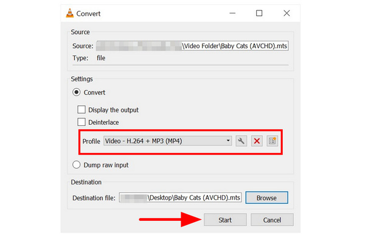Delete selected profile with red X icon
The width and height of the screenshot is (365, 238).
coord(257,141)
